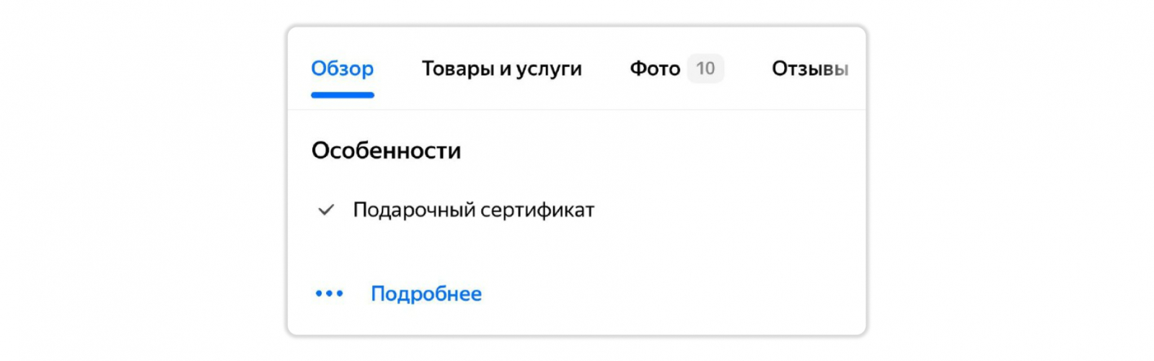Select the Фото tab
This screenshot has width=1154, height=361.
655,68
